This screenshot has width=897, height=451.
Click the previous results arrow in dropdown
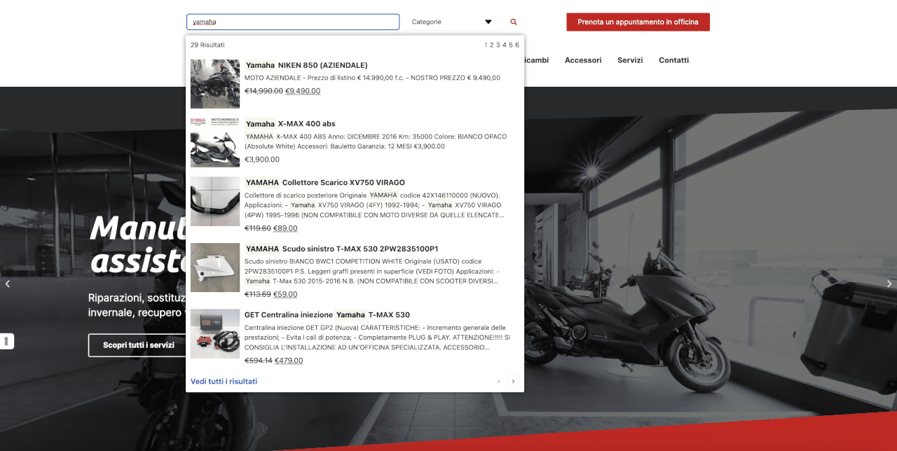click(x=499, y=381)
